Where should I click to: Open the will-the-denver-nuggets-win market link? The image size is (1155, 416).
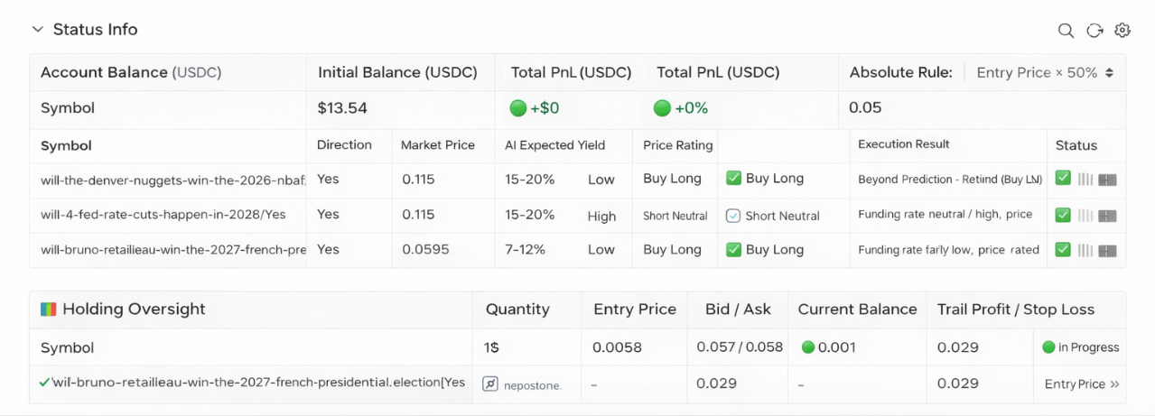pos(173,180)
